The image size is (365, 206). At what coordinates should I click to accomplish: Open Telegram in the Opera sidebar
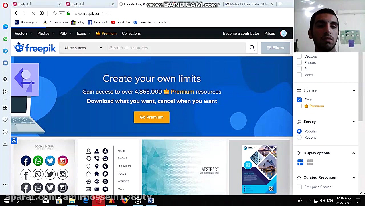(5, 51)
